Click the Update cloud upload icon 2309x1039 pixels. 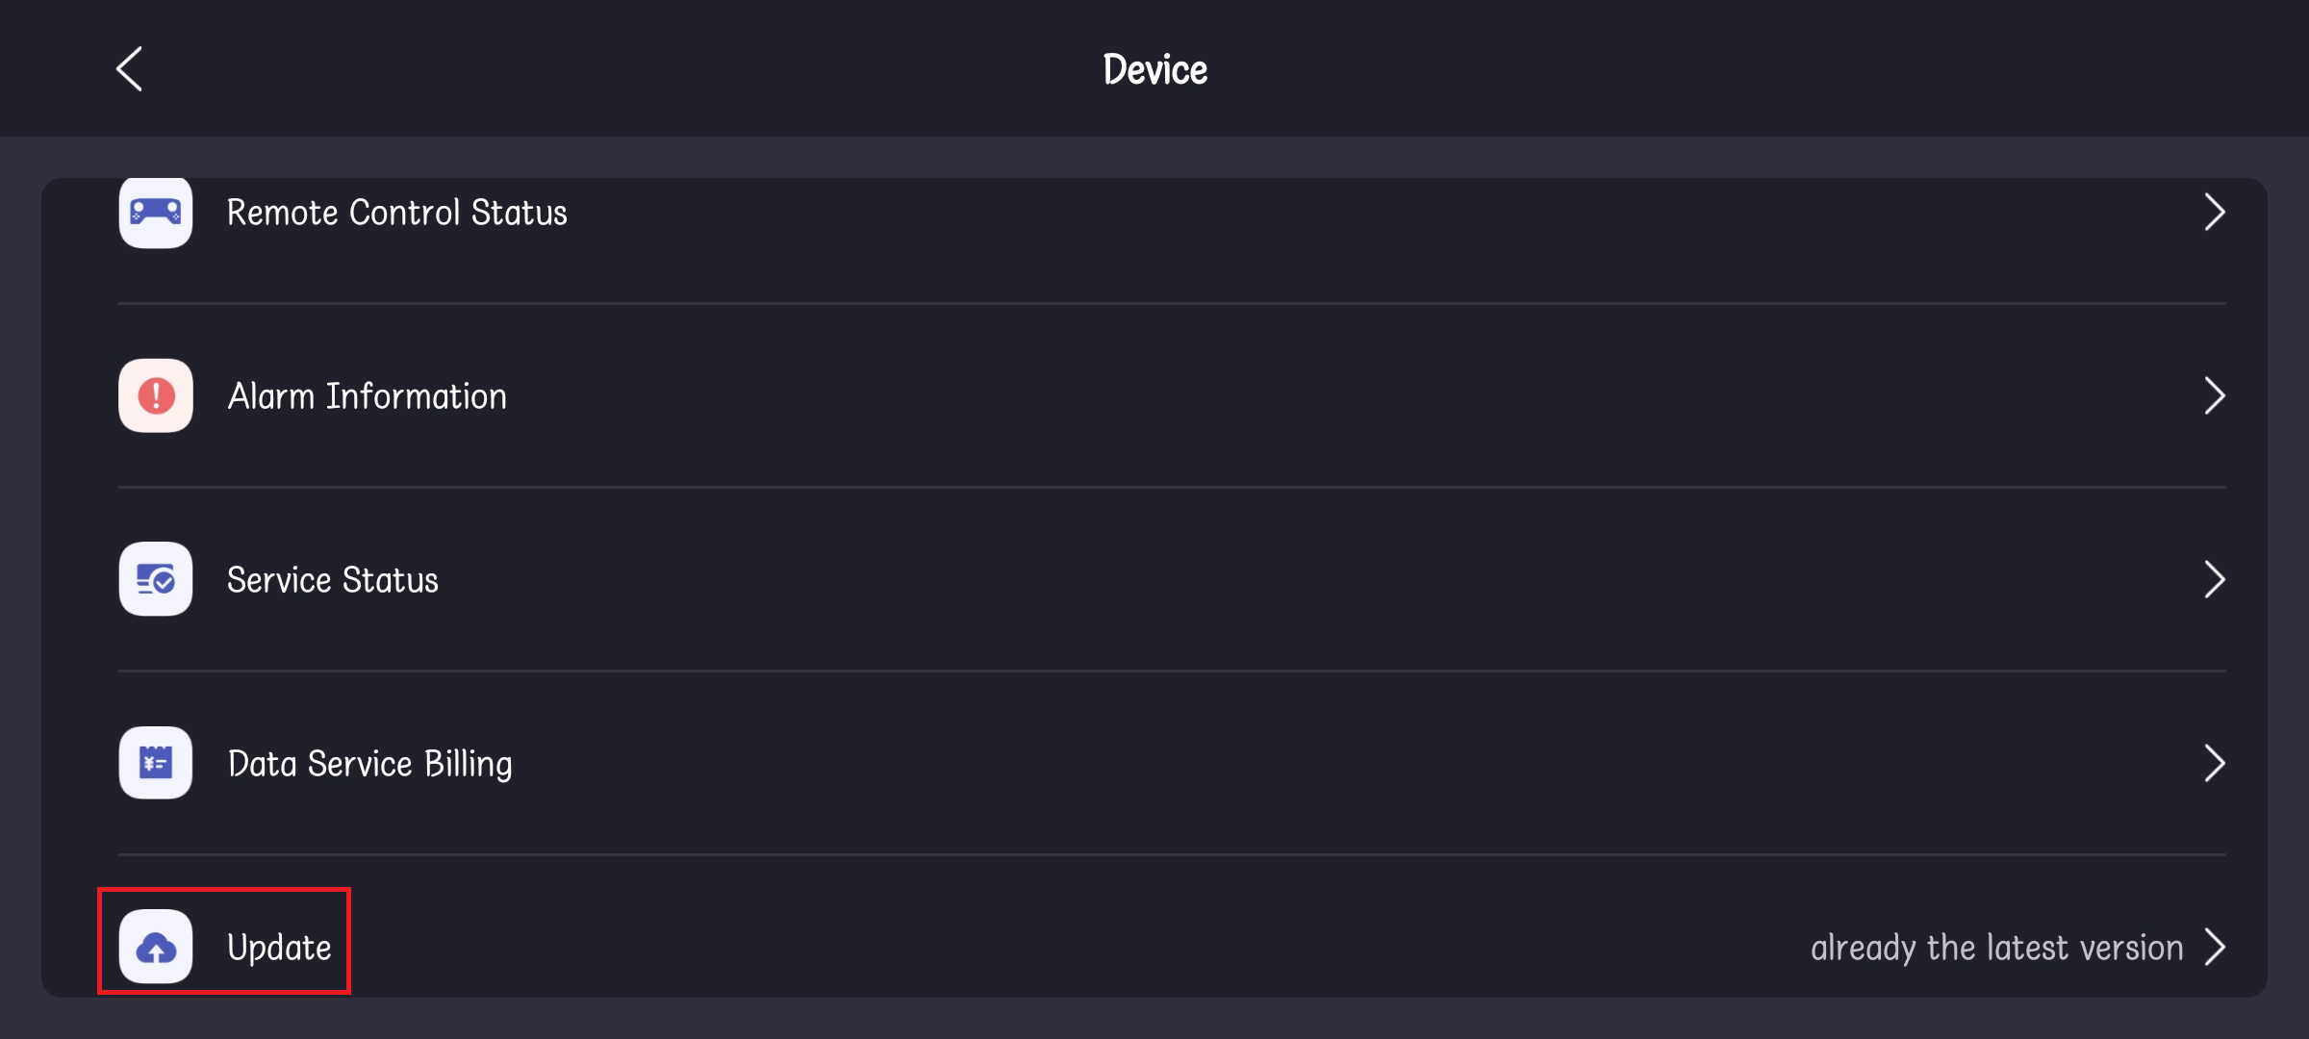point(156,948)
